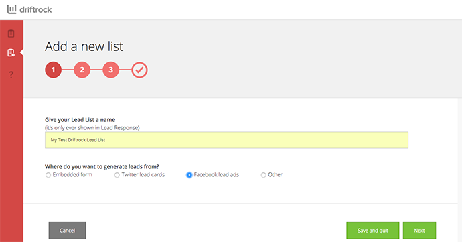Click the driftrock wordmark text
The image size is (462, 242).
[35, 10]
